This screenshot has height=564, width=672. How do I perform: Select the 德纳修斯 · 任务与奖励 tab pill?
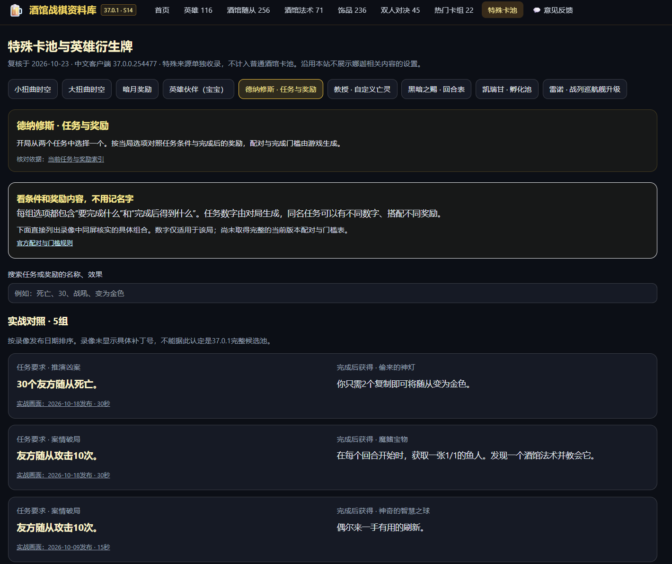point(281,89)
